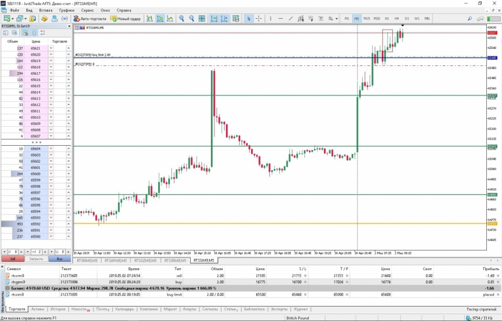Click the search magnifier in toolbar
This screenshot has width=502, height=321.
tap(469, 19)
